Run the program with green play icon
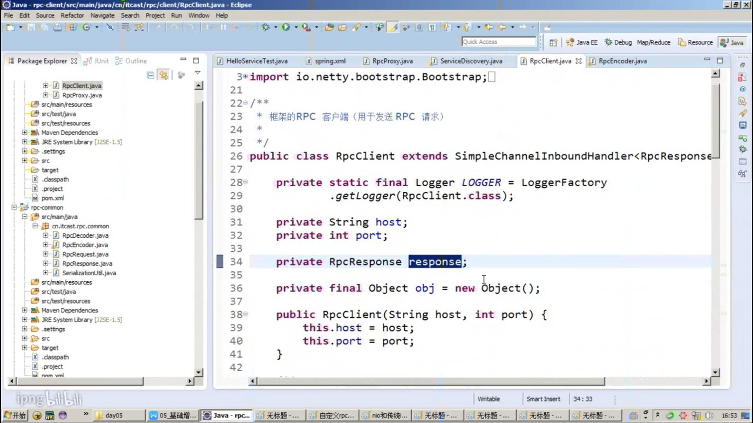Image resolution: width=753 pixels, height=423 pixels. click(286, 27)
